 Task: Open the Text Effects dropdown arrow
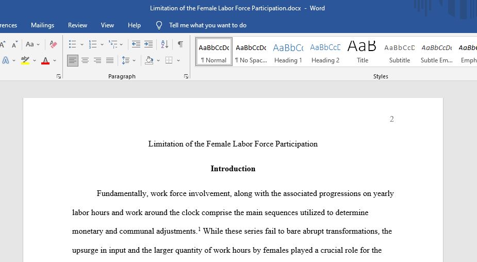pos(14,60)
